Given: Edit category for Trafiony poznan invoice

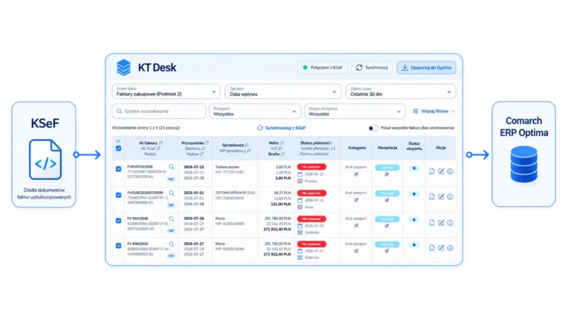Looking at the screenshot, I should pos(356,174).
